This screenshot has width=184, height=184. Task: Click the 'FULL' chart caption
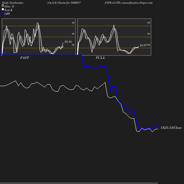coord(100,58)
